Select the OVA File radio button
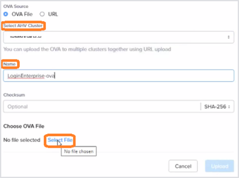The height and width of the screenshot is (178, 239). 6,14
